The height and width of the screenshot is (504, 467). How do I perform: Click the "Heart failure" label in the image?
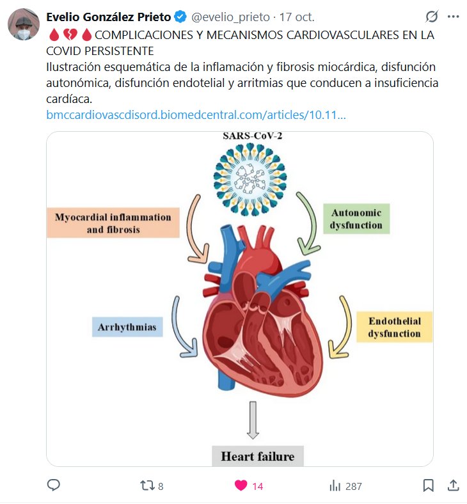click(257, 456)
